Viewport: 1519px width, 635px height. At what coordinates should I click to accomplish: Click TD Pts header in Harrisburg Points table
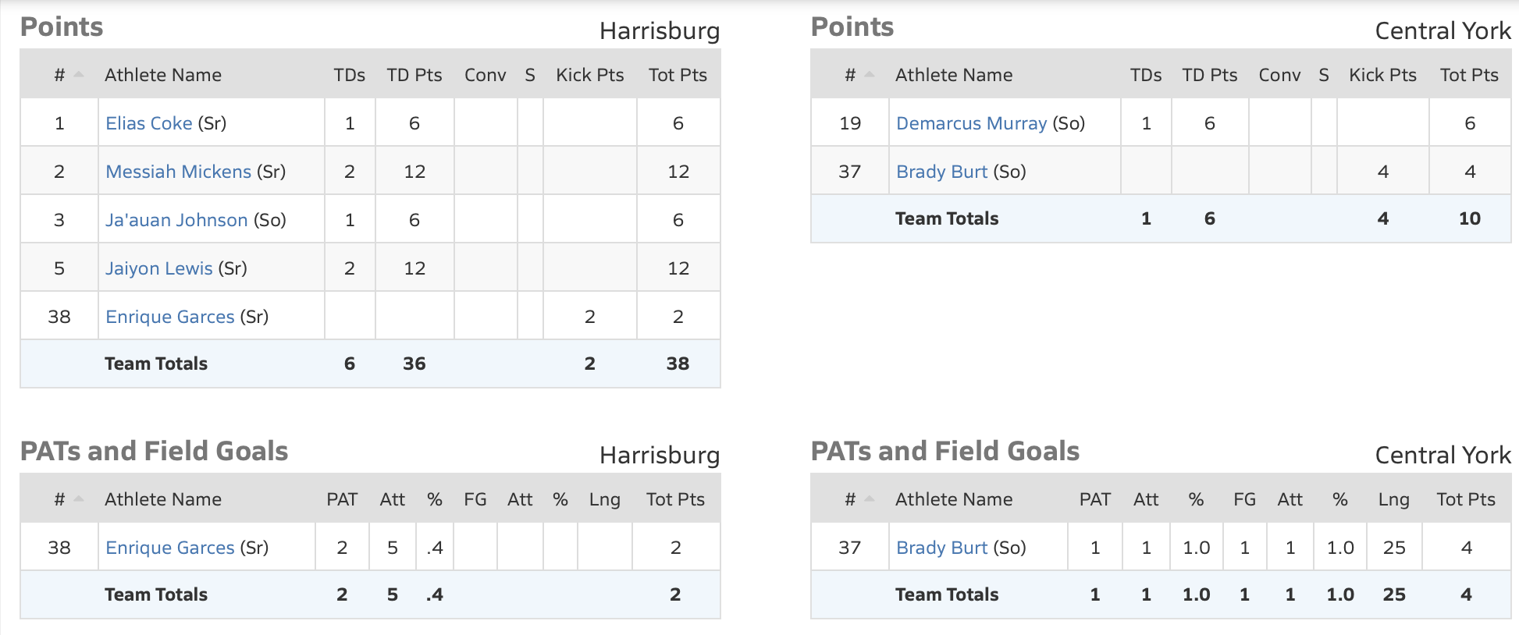pyautogui.click(x=414, y=75)
